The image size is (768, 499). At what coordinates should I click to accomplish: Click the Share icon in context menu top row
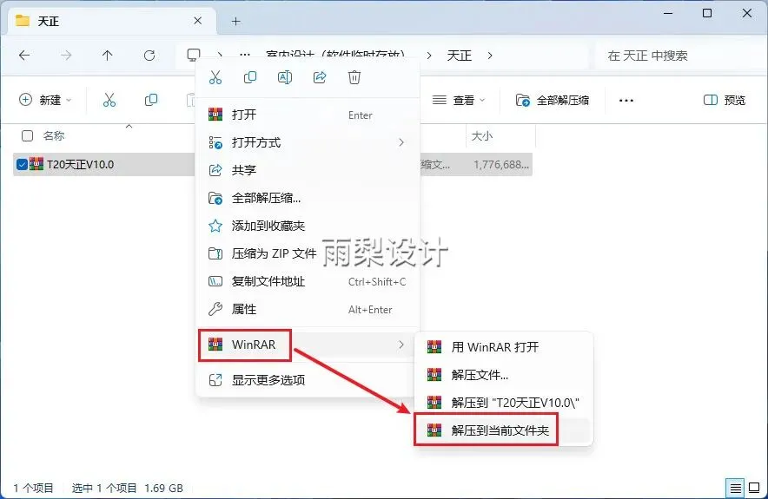click(x=320, y=77)
